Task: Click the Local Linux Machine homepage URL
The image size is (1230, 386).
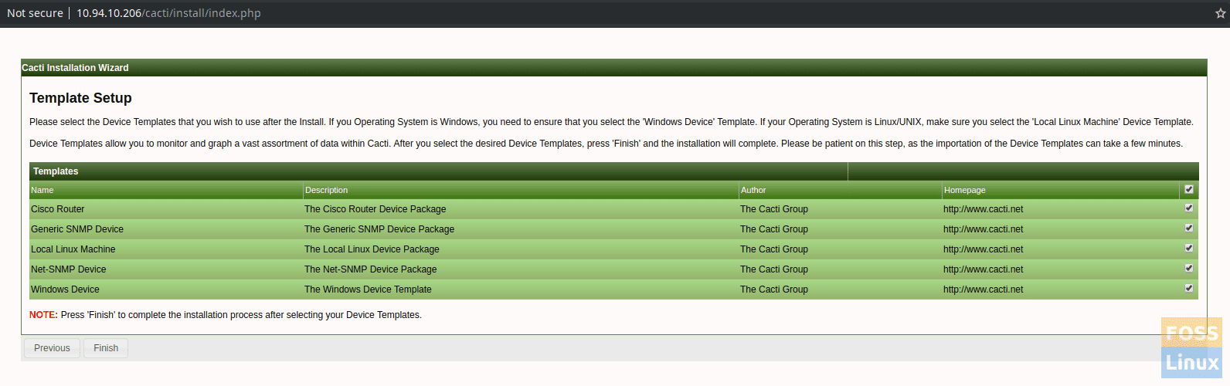Action: tap(983, 249)
